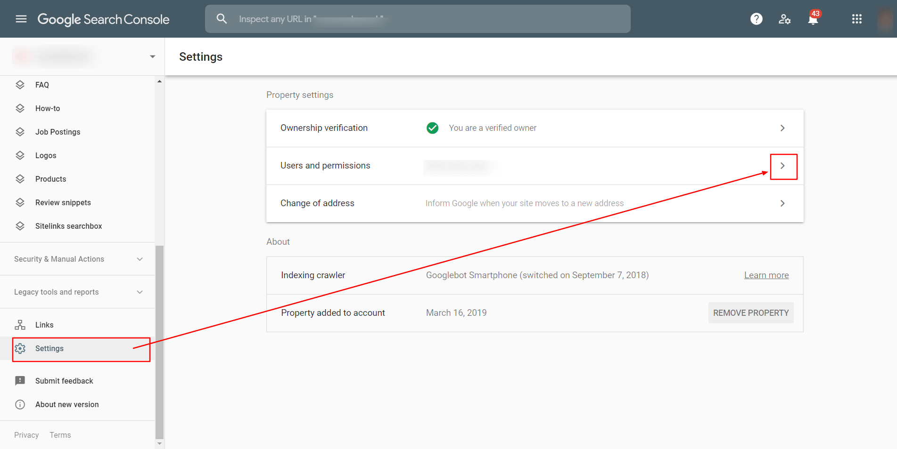Click the REMOVE PROPERTY button
Viewport: 897px width, 449px height.
750,313
